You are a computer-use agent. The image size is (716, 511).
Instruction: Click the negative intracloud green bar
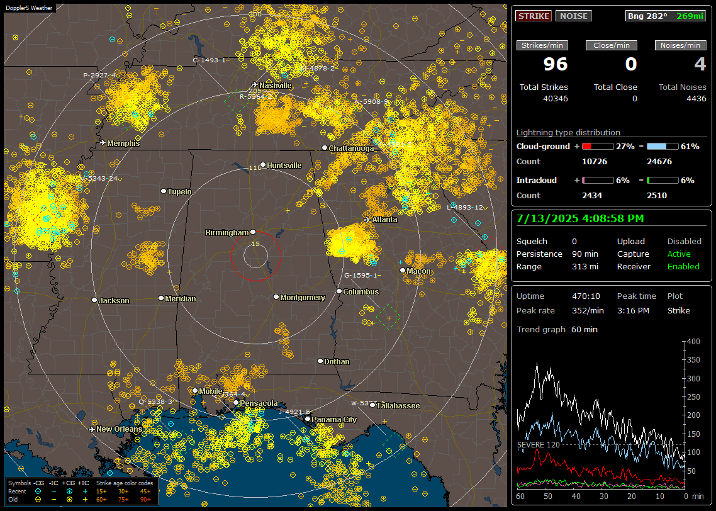663,181
